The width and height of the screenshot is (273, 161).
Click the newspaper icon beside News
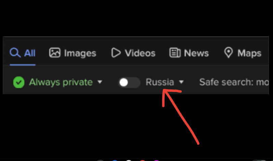pyautogui.click(x=175, y=52)
